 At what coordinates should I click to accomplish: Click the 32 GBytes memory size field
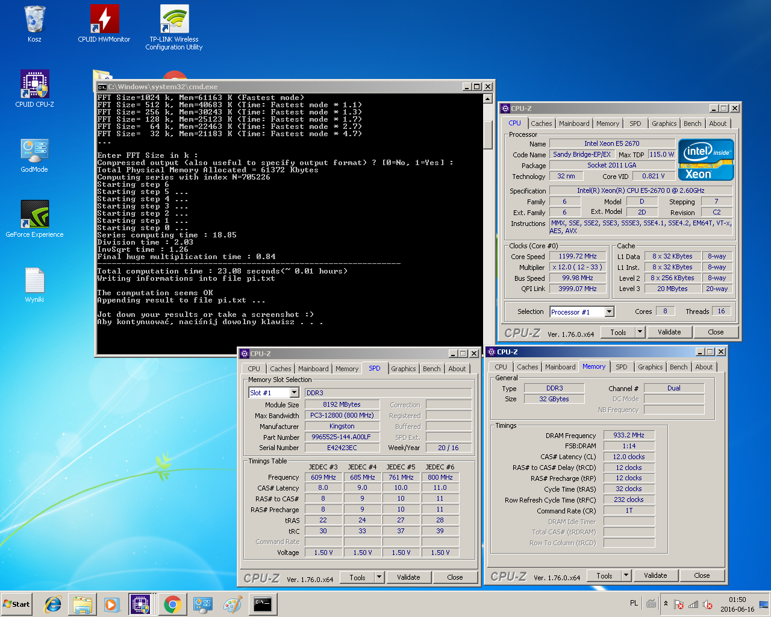point(554,399)
